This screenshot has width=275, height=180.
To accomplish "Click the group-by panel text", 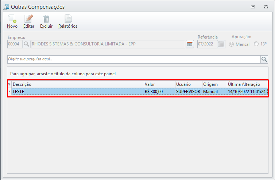I will 63,74.
